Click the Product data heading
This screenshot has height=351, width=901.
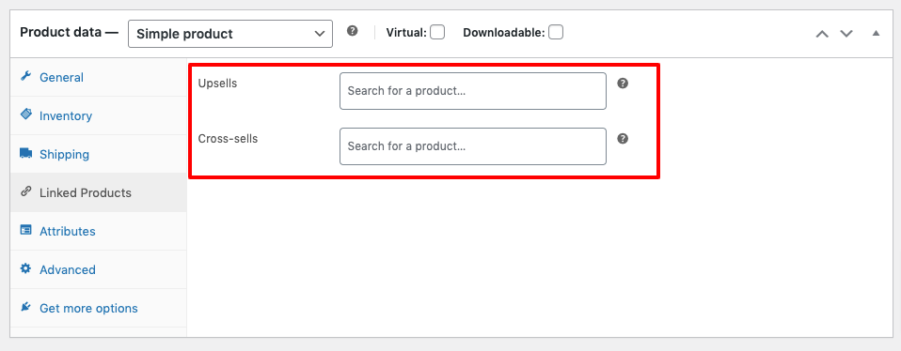[69, 32]
